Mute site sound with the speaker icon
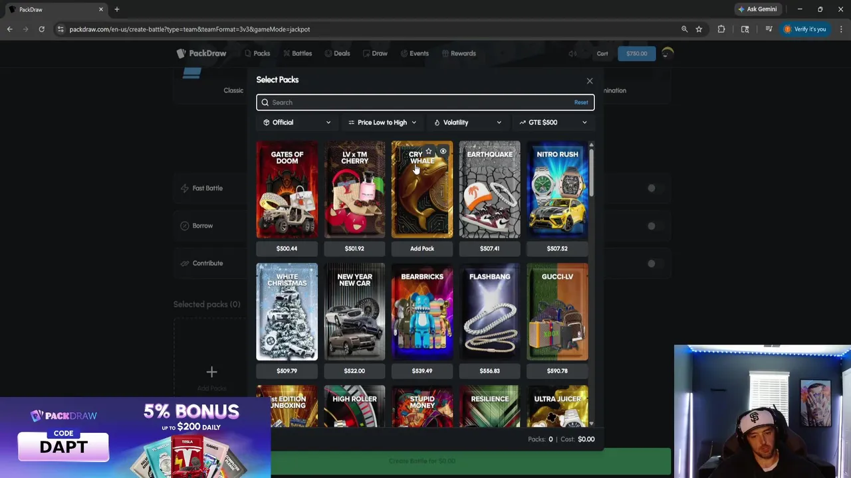This screenshot has height=478, width=851. click(572, 54)
